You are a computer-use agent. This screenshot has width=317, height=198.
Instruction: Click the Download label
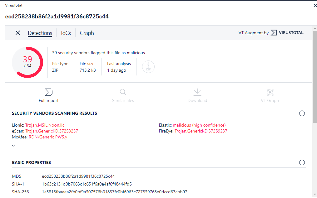(x=197, y=100)
